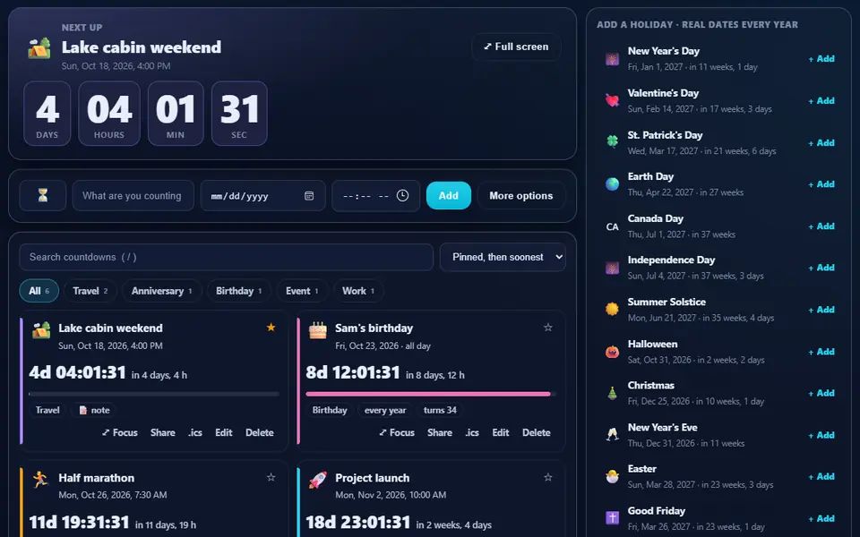Click the globe icon beside Earth Day
This screenshot has width=860, height=537.
click(612, 184)
